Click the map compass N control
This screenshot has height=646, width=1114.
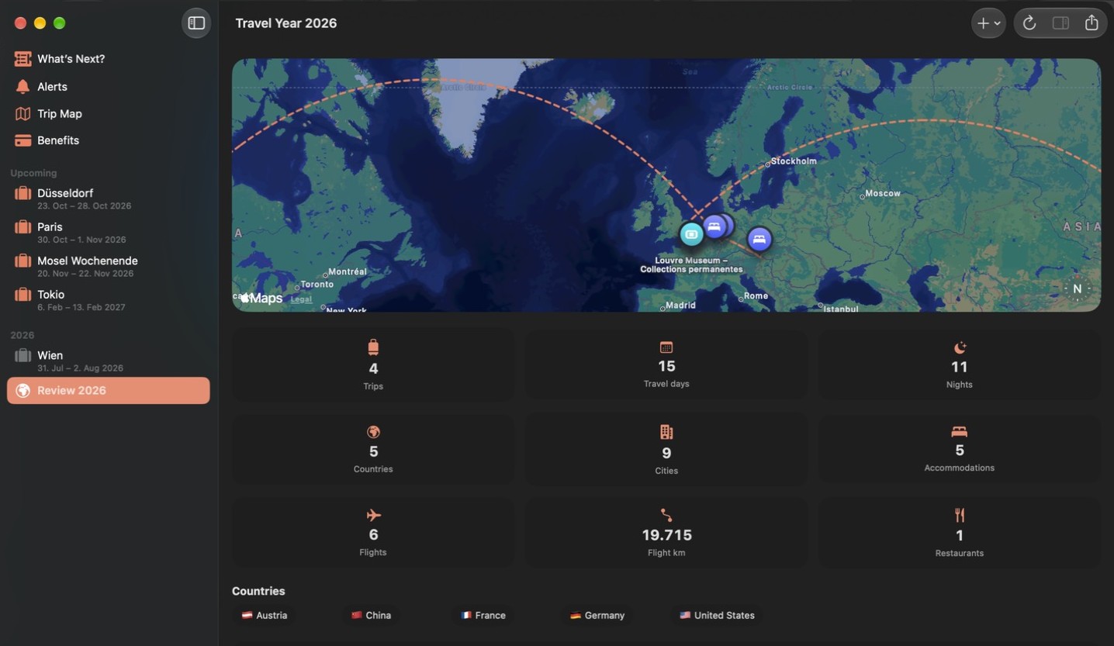(x=1077, y=288)
